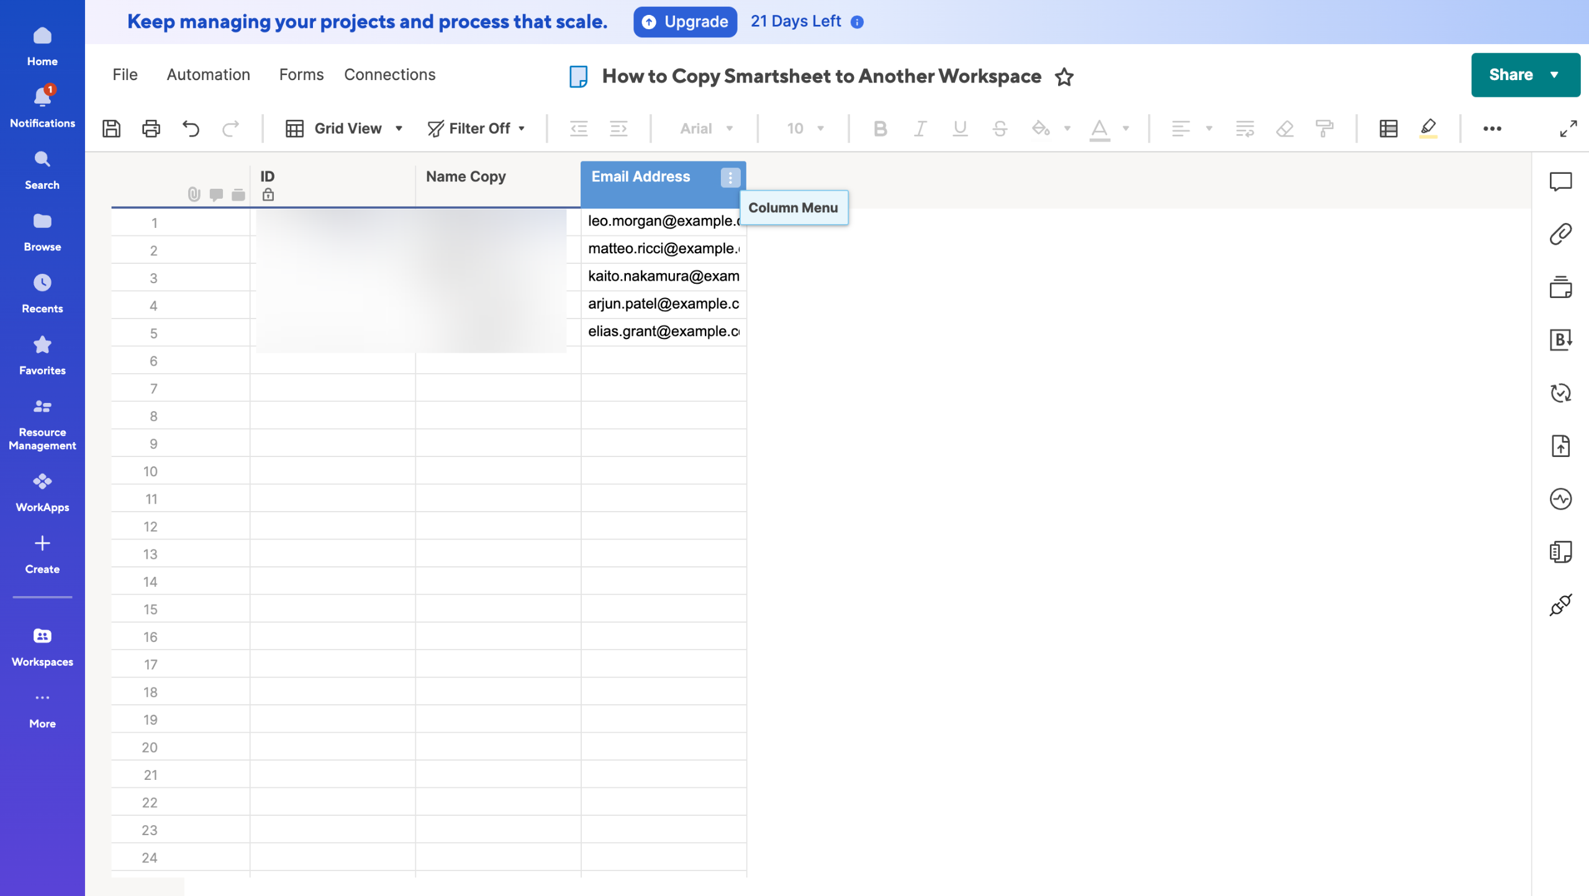Select the leo.morgan email cell
Viewport: 1589px width, 896px height.
pos(663,221)
